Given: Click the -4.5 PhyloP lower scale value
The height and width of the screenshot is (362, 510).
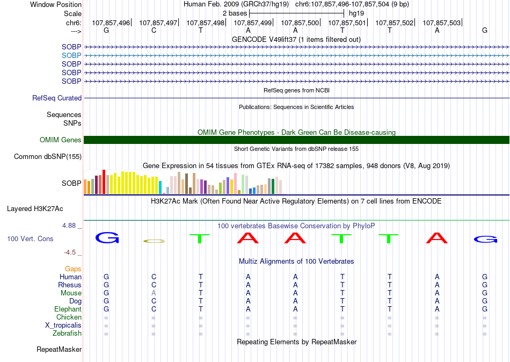Looking at the screenshot, I should (x=70, y=252).
